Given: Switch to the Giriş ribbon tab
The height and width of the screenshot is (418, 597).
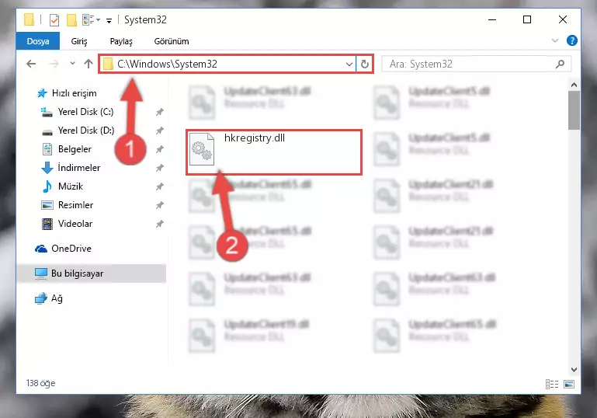Looking at the screenshot, I should [79, 41].
